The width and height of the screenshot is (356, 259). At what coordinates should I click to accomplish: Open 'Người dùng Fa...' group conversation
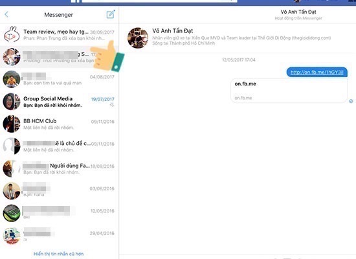60,168
